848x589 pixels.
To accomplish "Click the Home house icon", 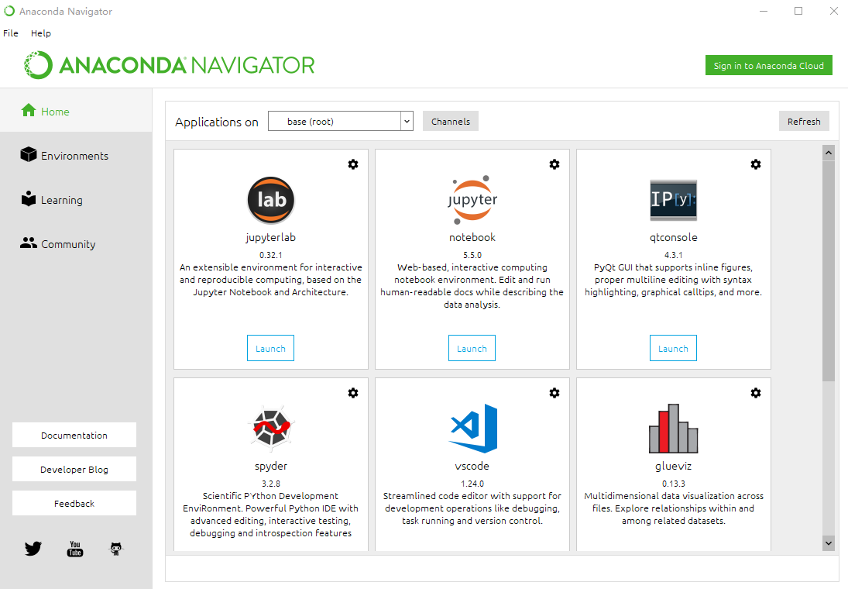I will click(29, 110).
